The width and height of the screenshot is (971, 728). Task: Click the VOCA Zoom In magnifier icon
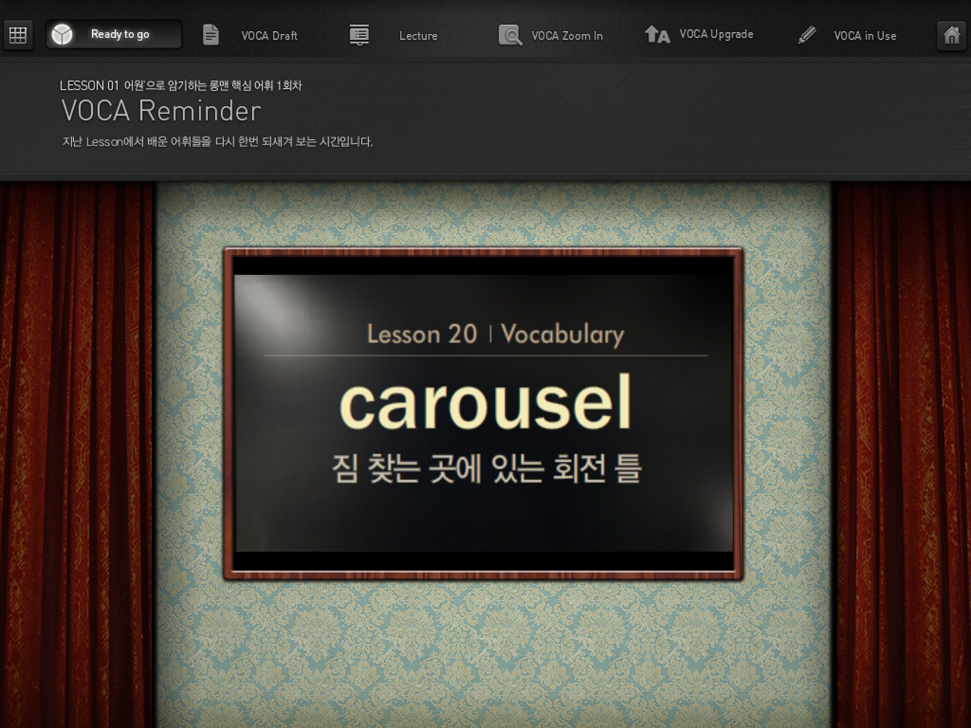tap(510, 35)
